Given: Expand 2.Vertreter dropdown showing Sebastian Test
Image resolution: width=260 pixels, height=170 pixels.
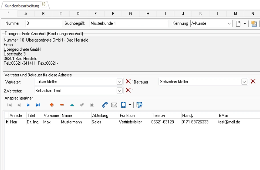Looking at the screenshot, I should point(119,91).
